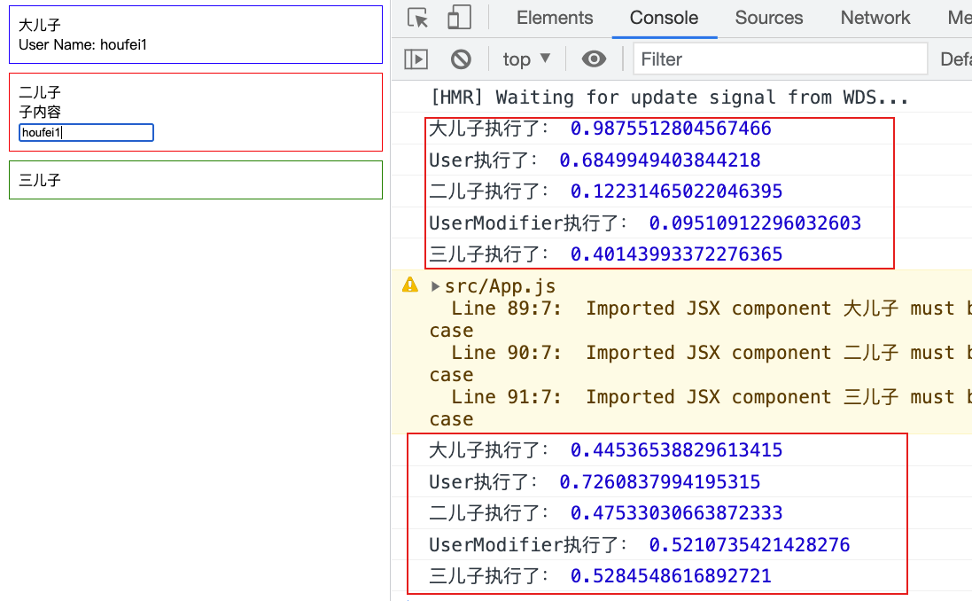Click the houfei1 text input box
The width and height of the screenshot is (972, 601).
tap(86, 132)
